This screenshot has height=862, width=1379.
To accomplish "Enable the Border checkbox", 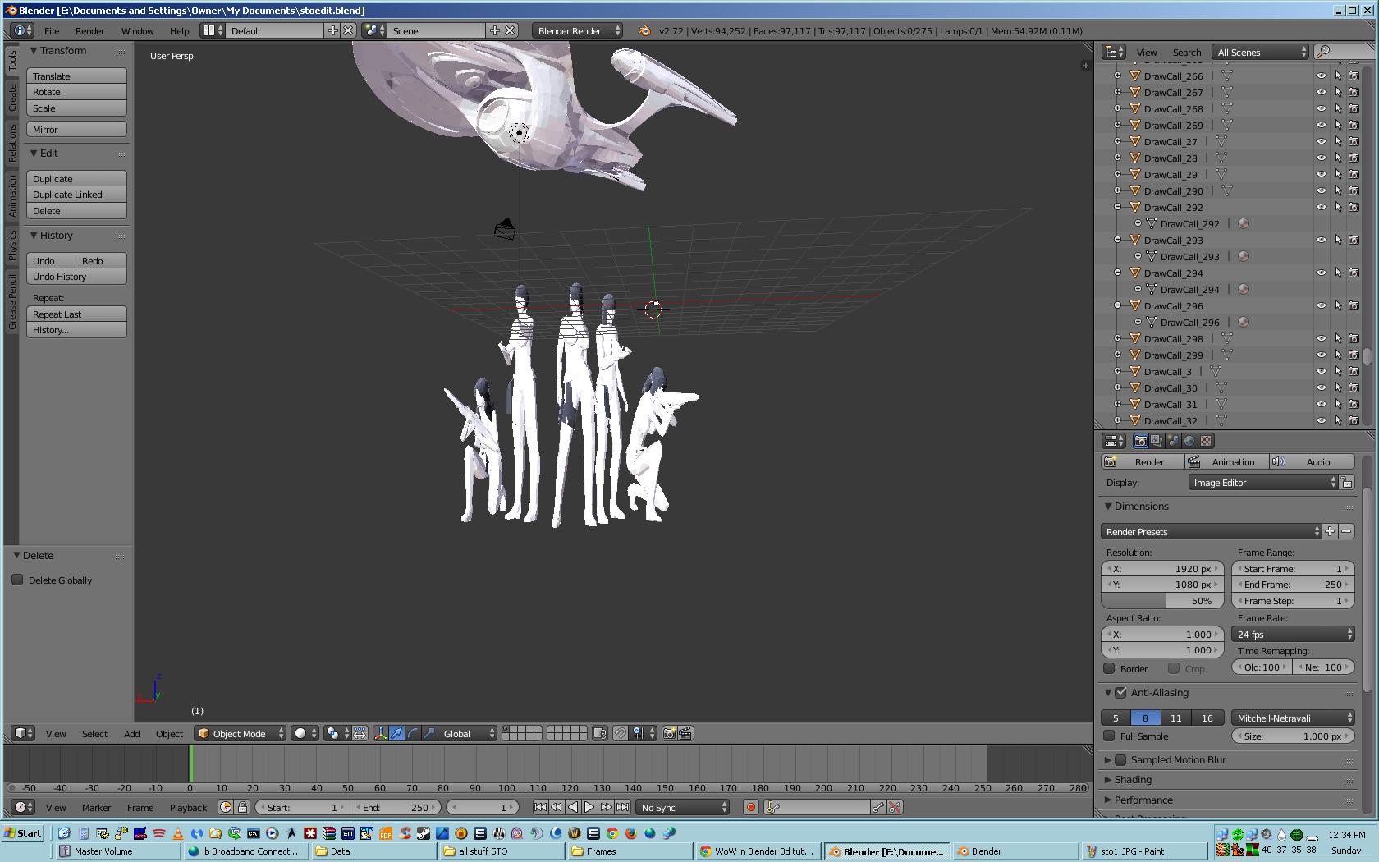I will (1110, 669).
